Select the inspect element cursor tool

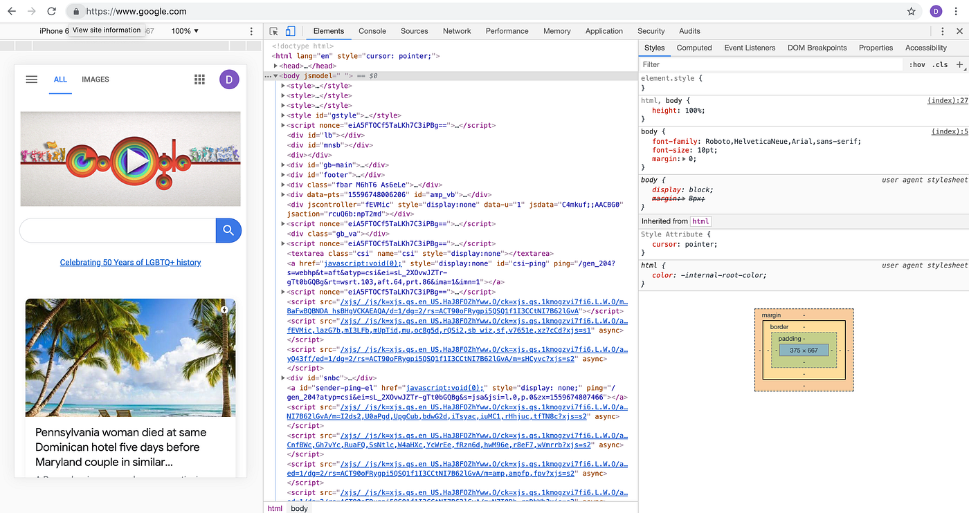275,30
